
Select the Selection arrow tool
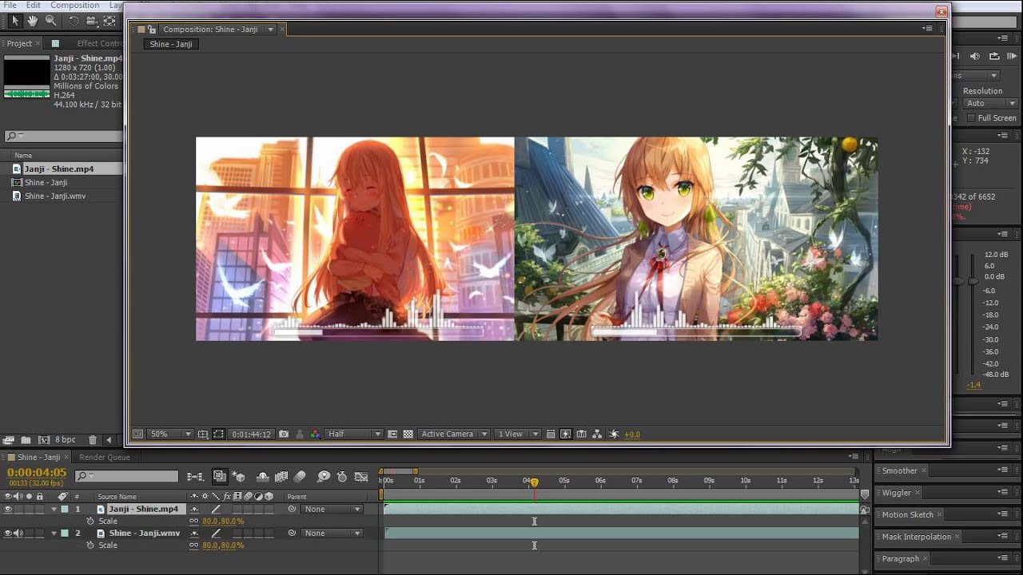(15, 21)
